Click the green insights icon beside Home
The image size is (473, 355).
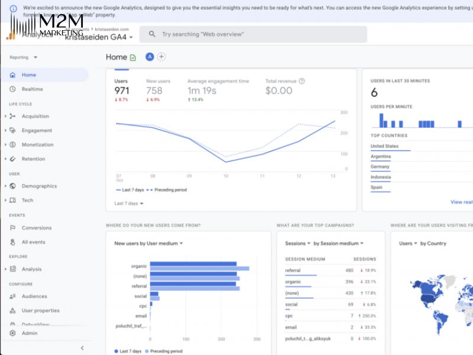(133, 57)
